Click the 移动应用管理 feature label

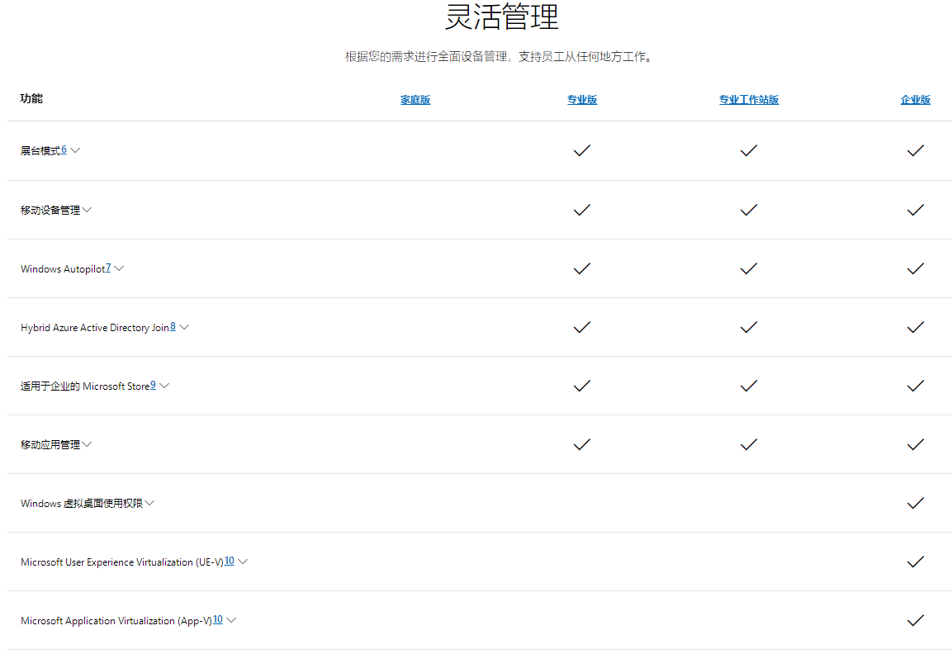click(50, 444)
